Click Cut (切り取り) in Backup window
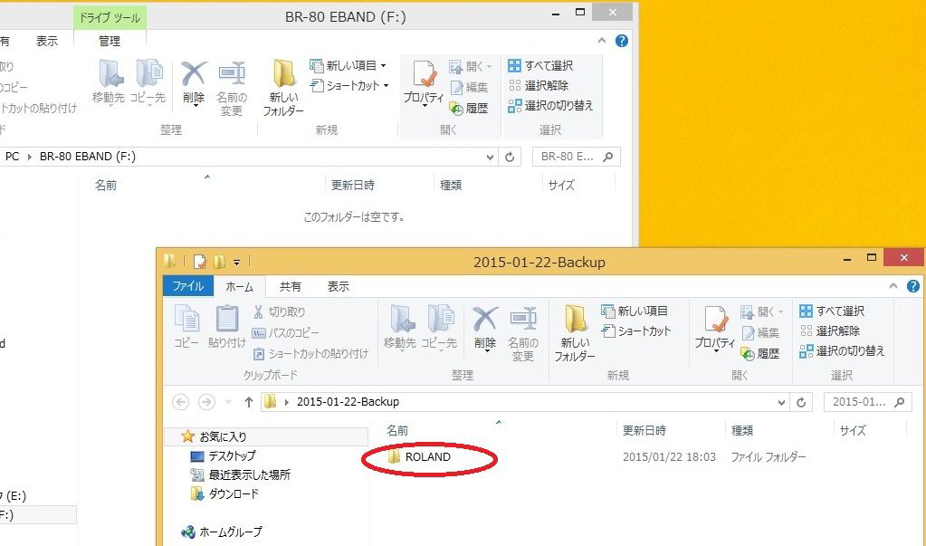Screen dimensions: 926x546 tap(279, 311)
